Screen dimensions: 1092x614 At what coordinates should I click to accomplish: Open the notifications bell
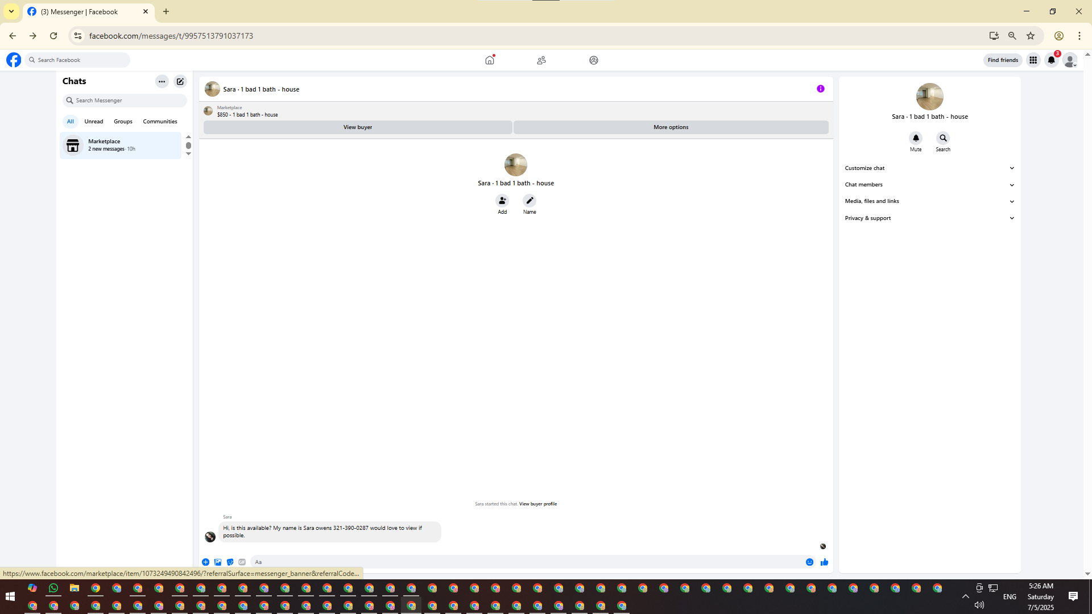point(1051,60)
